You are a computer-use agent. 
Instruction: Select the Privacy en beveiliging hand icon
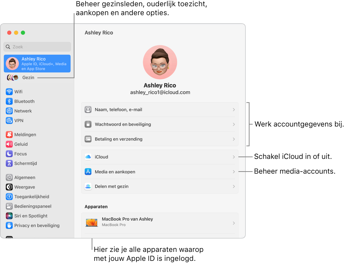(9, 225)
